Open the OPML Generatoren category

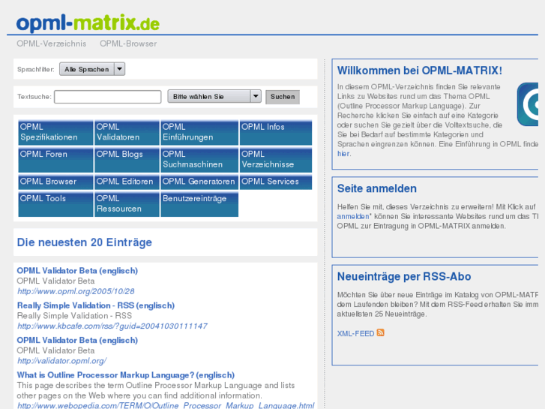point(199,182)
